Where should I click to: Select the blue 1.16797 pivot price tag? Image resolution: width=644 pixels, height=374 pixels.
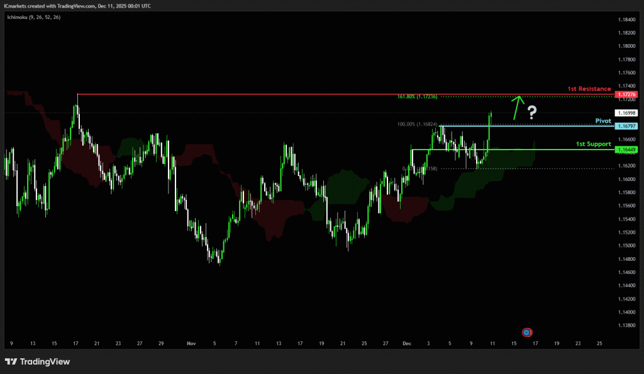[627, 126]
